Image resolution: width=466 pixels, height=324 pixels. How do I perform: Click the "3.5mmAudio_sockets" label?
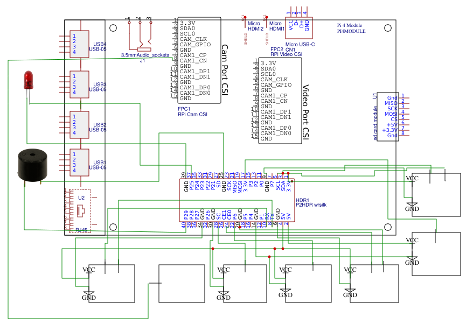pyautogui.click(x=145, y=55)
